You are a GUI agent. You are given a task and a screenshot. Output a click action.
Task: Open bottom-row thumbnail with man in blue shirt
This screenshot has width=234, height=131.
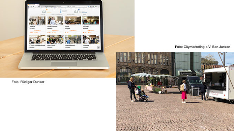coord(73,40)
